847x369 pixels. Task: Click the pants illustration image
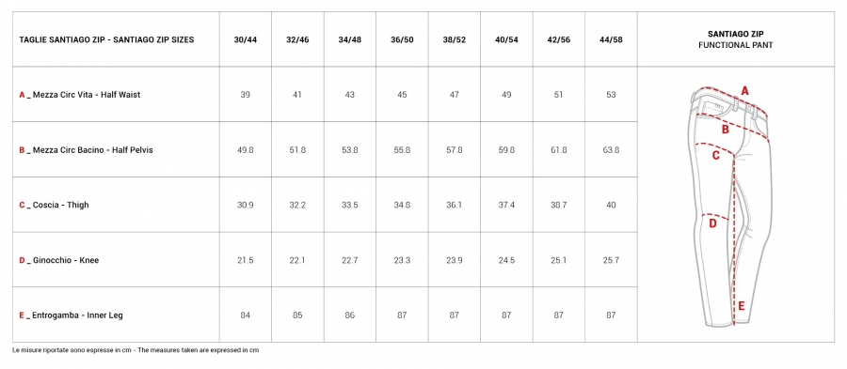732,206
